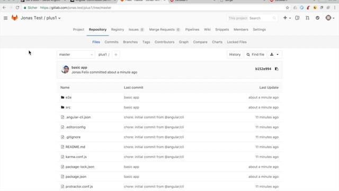Click the Find file button

255,55
